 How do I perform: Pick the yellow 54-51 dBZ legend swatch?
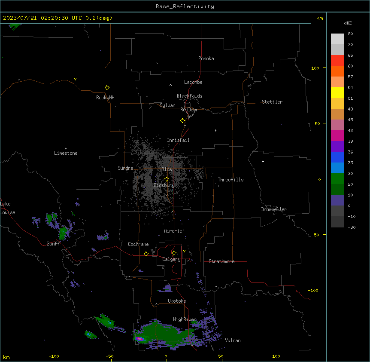point(337,92)
